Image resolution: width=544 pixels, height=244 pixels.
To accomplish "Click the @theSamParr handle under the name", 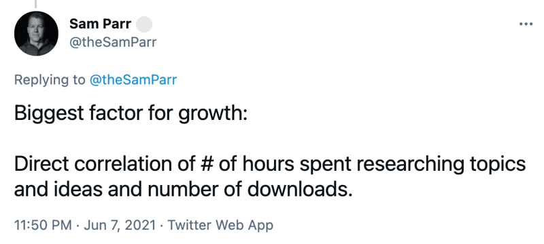I will point(113,42).
